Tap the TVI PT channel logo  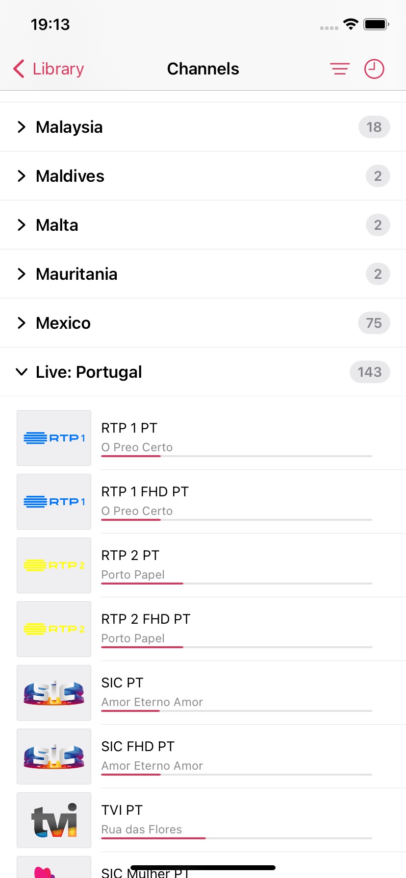coord(54,820)
